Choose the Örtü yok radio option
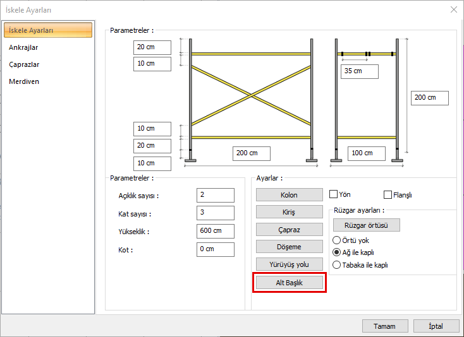The width and height of the screenshot is (464, 337). tap(337, 240)
